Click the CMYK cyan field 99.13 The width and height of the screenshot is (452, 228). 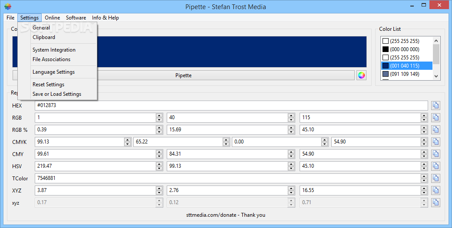[79, 142]
